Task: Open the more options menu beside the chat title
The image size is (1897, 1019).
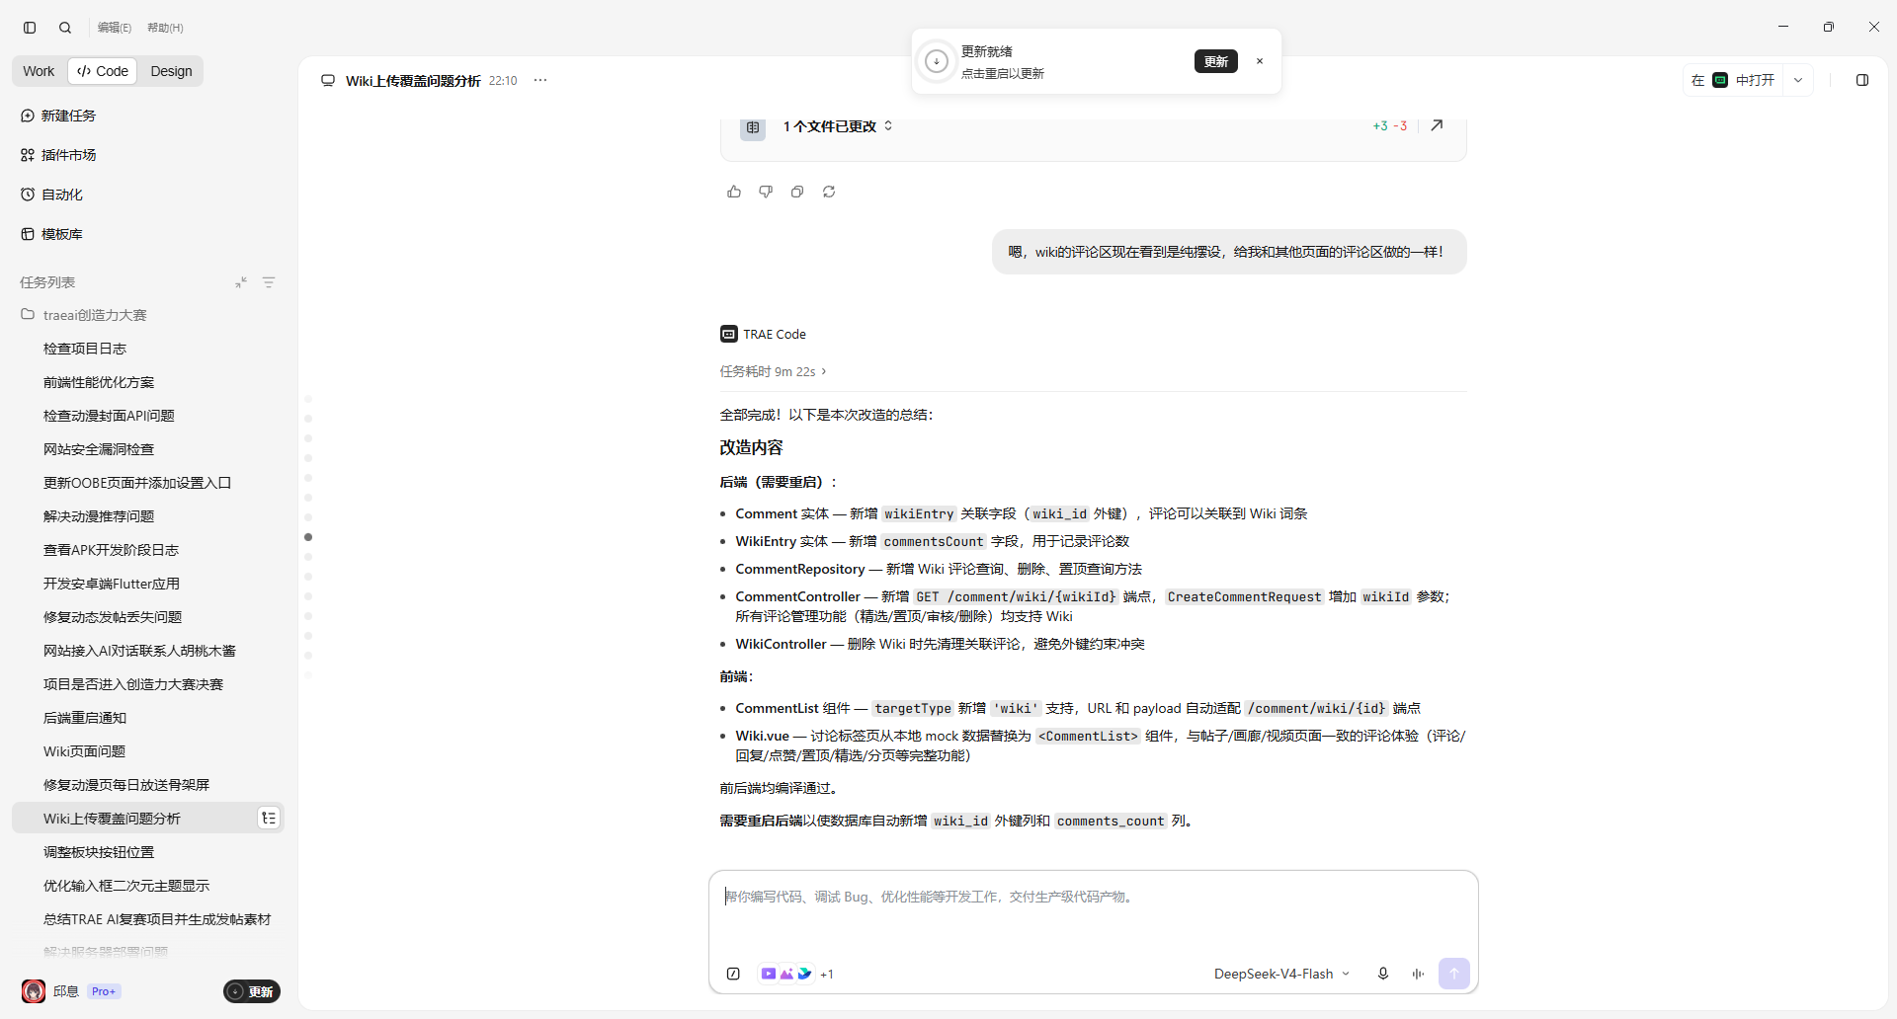Action: (540, 80)
